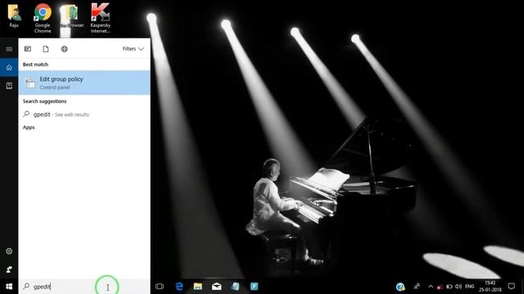The width and height of the screenshot is (524, 294).
Task: Filter results by Web globe icon
Action: coord(64,49)
